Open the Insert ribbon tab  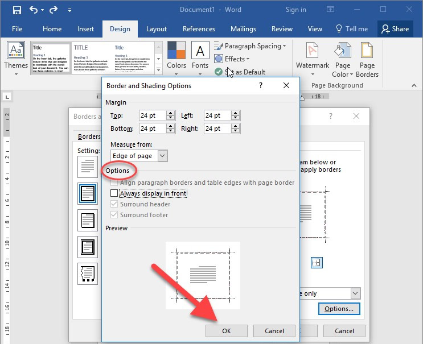86,29
